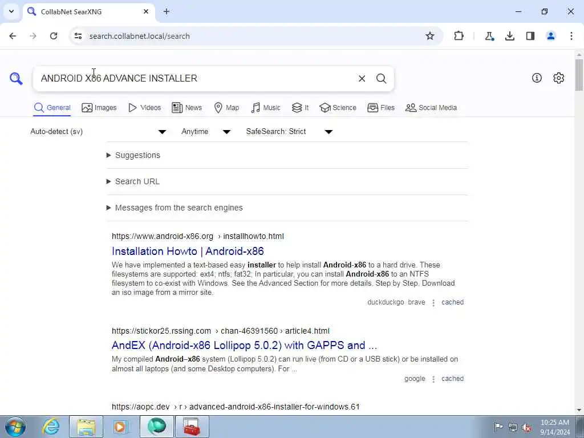
Task: Switch to the Videos category
Action: click(144, 108)
